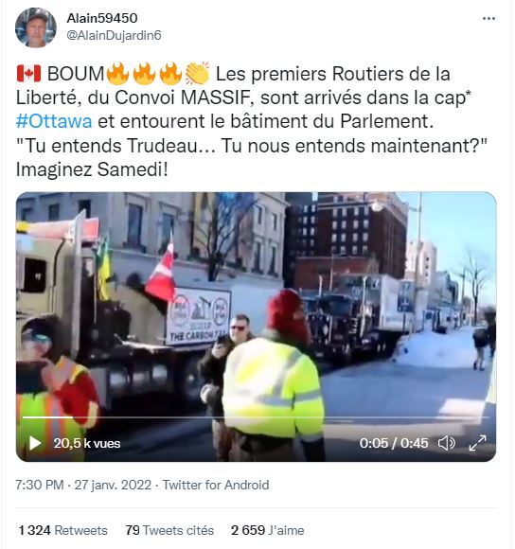The width and height of the screenshot is (515, 549).
Task: Open the #Ottawa hashtag link
Action: pos(54,121)
